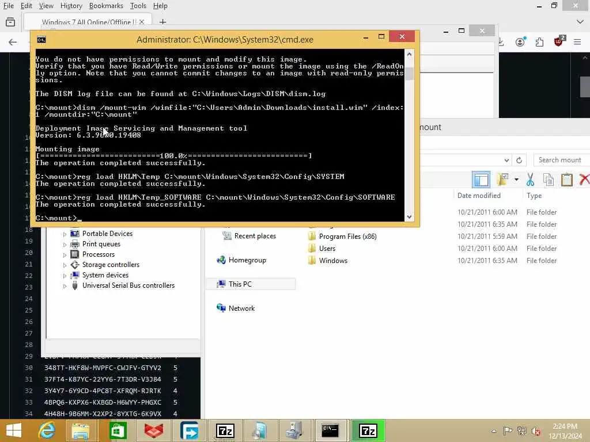Click the taskbar volume speaker icon
The height and width of the screenshot is (442, 590).
(x=535, y=431)
